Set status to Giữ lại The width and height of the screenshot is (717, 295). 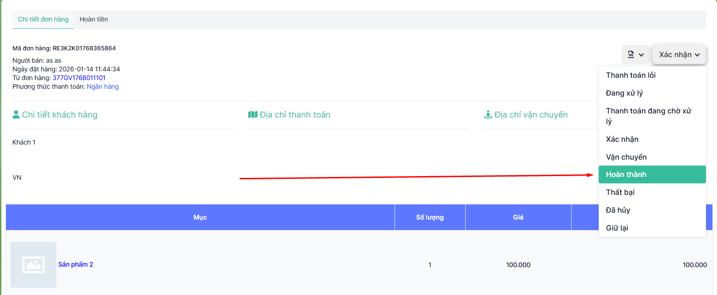point(617,228)
